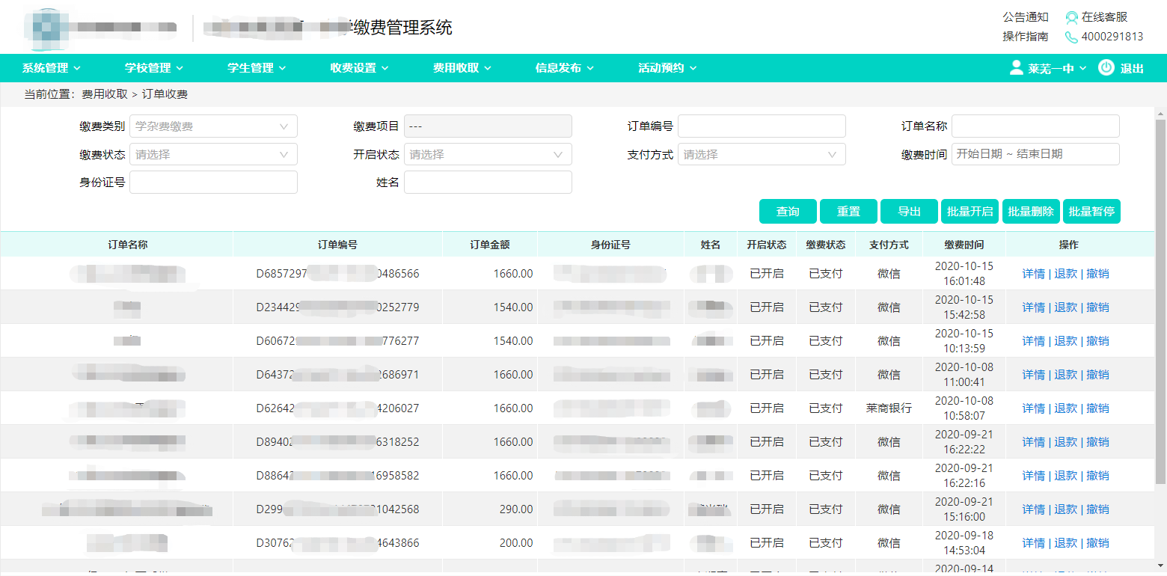This screenshot has height=576, width=1167.
Task: Click the online customer service headset icon
Action: point(1072,17)
